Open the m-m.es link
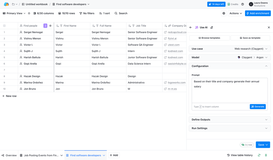Screen dimensions: 273x160 172,89
